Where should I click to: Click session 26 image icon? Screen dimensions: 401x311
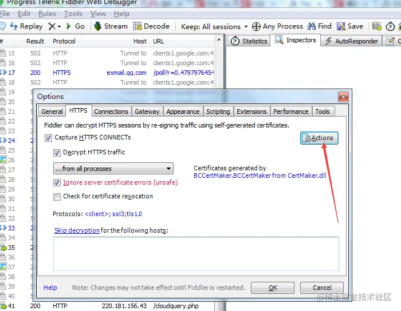(x=3, y=160)
